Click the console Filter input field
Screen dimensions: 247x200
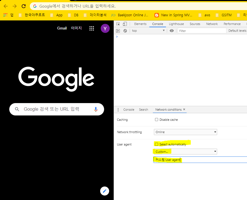pos(202,31)
